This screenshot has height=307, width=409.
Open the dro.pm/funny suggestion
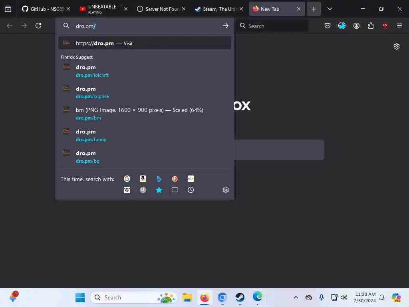click(x=145, y=135)
